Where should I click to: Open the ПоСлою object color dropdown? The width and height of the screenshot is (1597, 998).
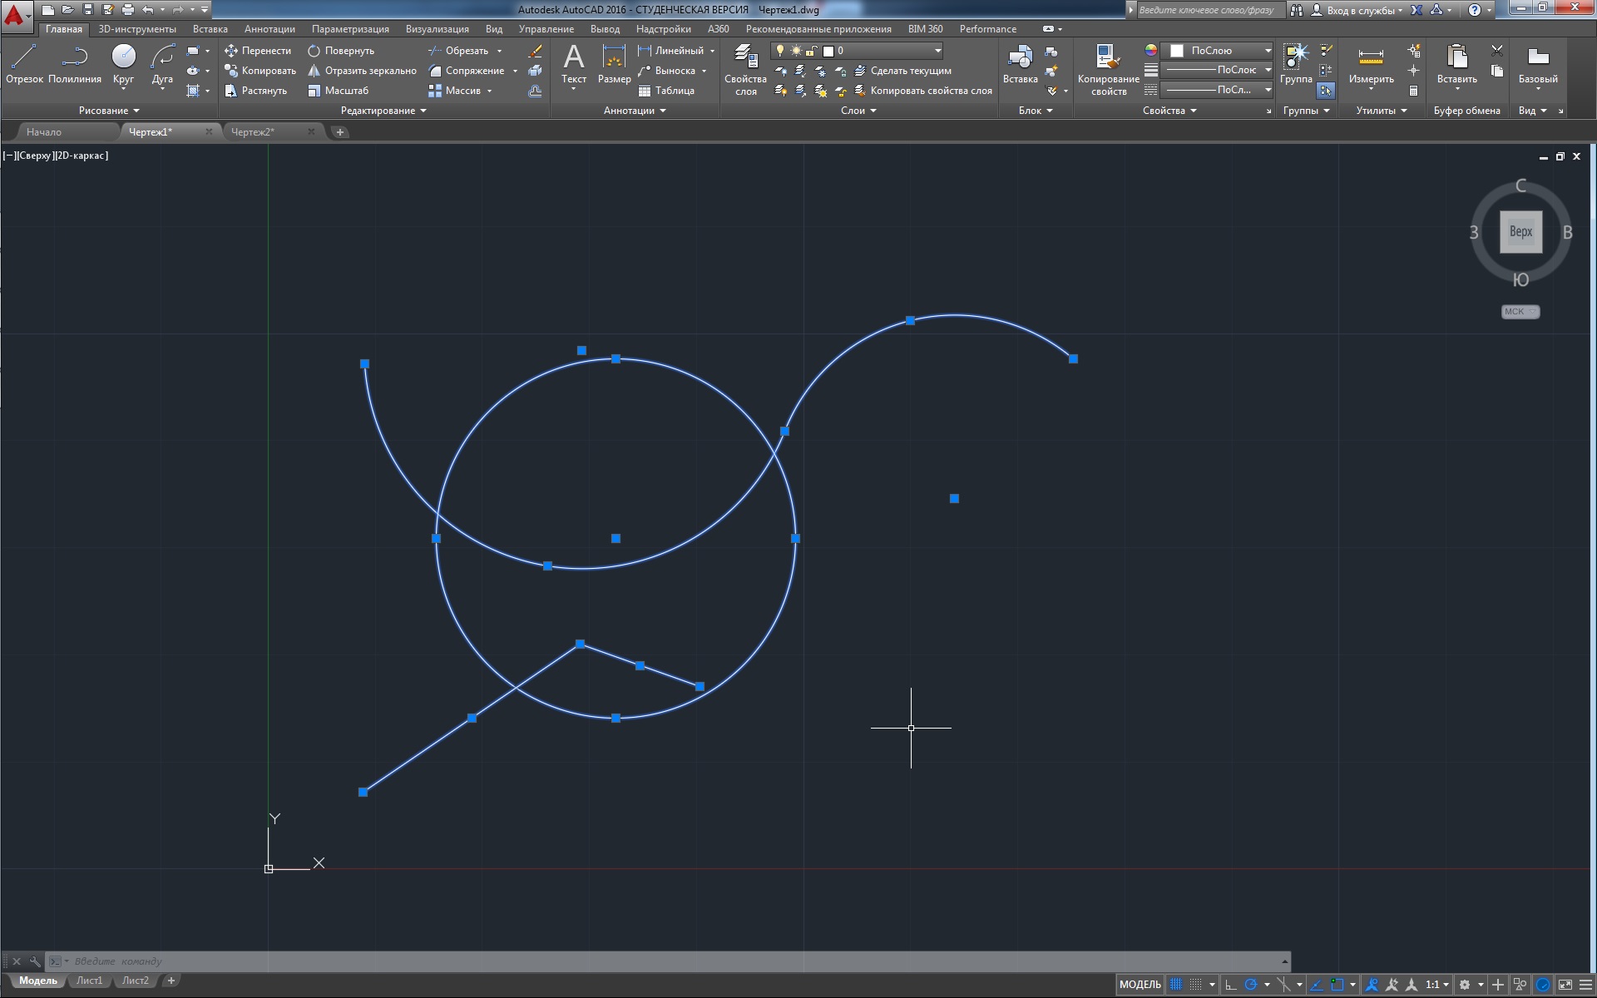tap(1268, 51)
